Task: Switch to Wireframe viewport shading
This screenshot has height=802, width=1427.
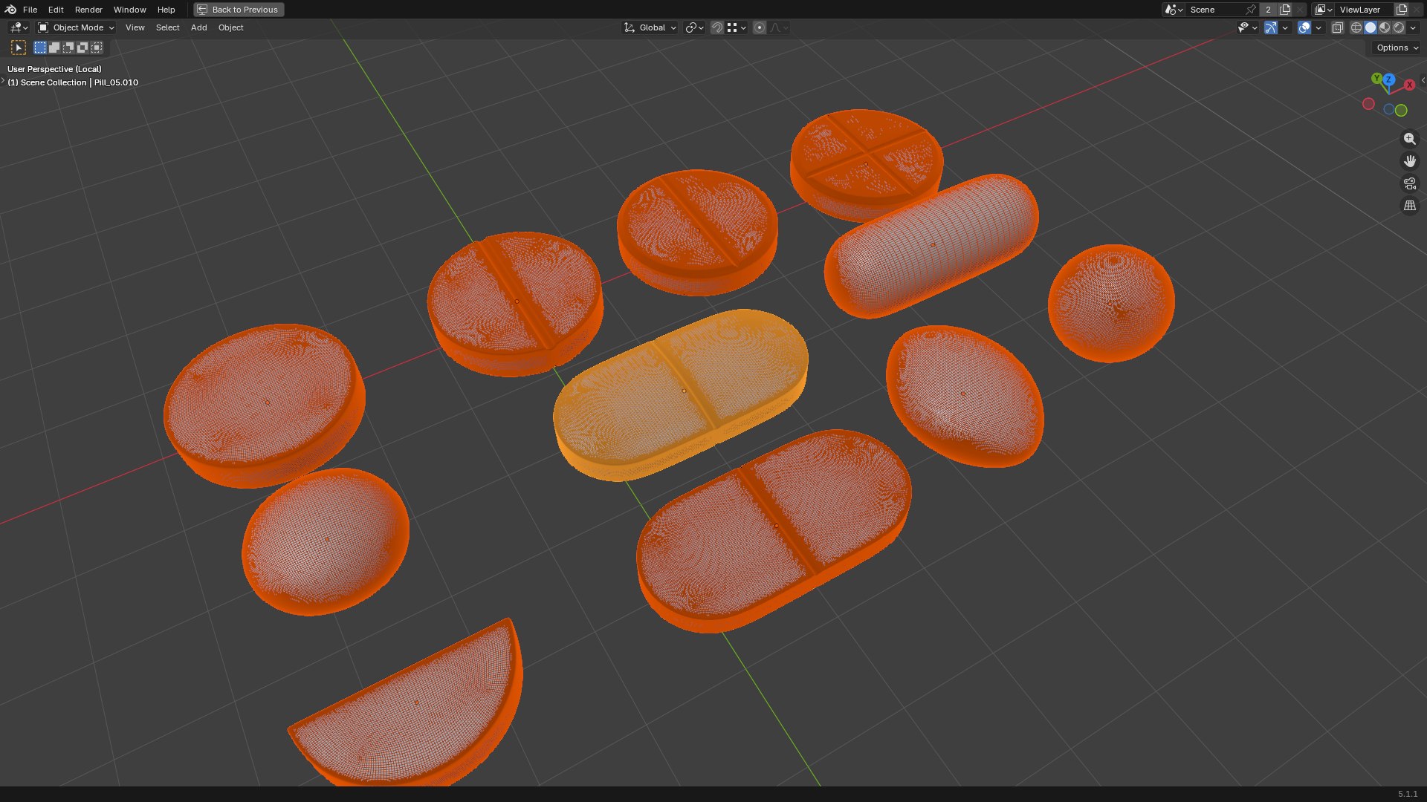Action: pyautogui.click(x=1356, y=27)
